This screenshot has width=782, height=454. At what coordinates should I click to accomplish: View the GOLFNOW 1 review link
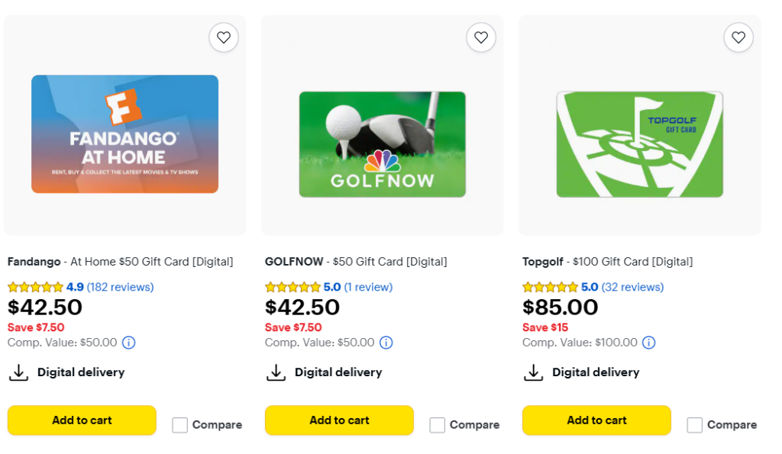[367, 287]
